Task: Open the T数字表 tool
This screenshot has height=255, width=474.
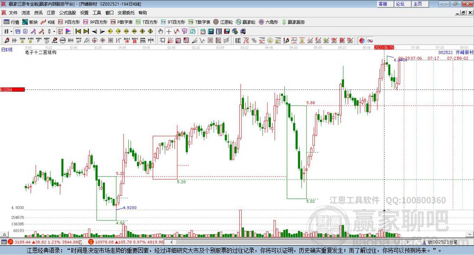Action: [x=199, y=22]
